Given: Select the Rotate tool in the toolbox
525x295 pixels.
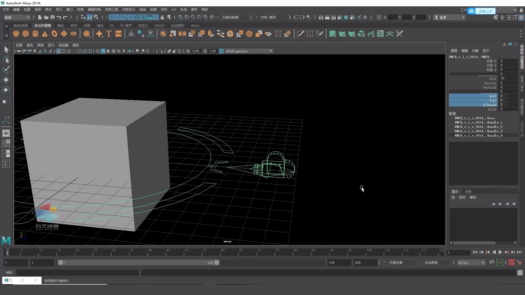Looking at the screenshot, I should [x=6, y=90].
